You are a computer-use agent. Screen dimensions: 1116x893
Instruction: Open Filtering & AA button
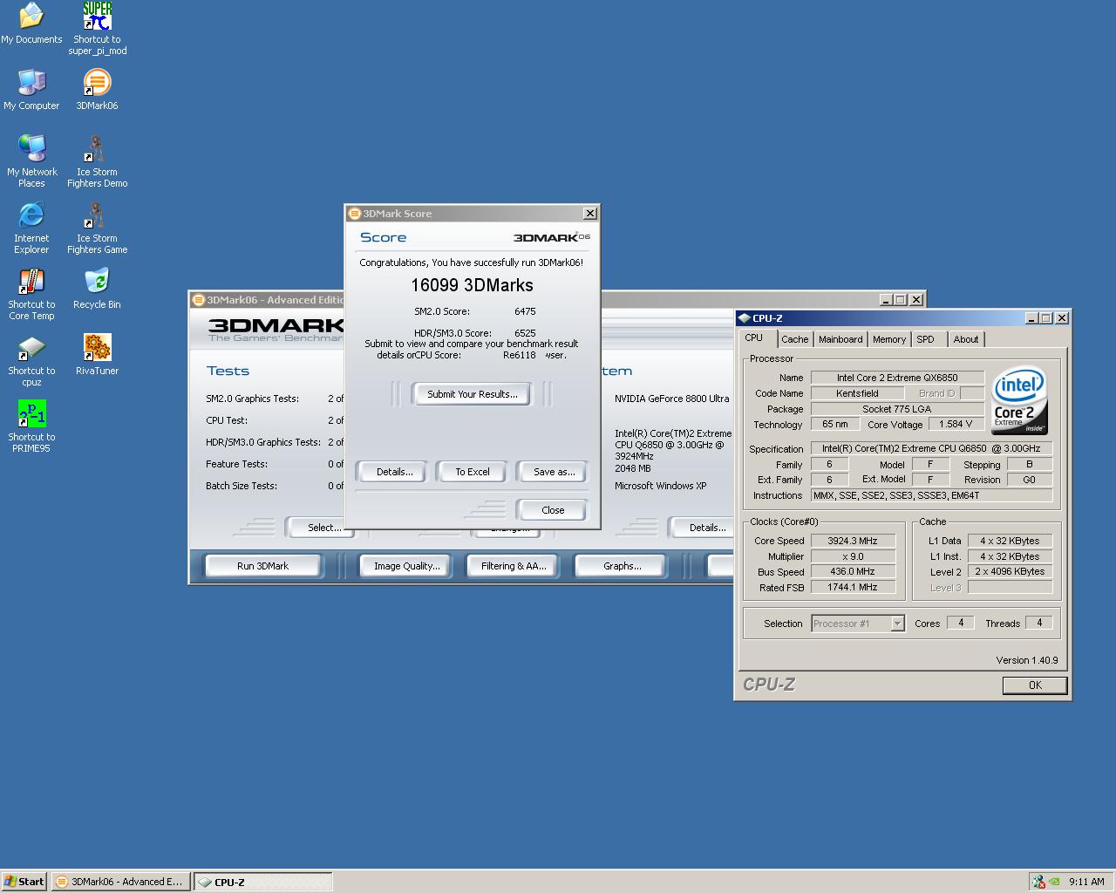coord(513,566)
